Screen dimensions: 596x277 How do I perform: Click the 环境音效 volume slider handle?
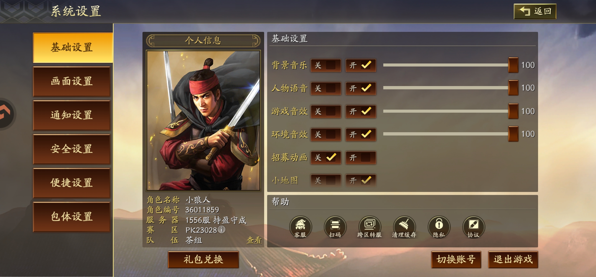point(513,134)
